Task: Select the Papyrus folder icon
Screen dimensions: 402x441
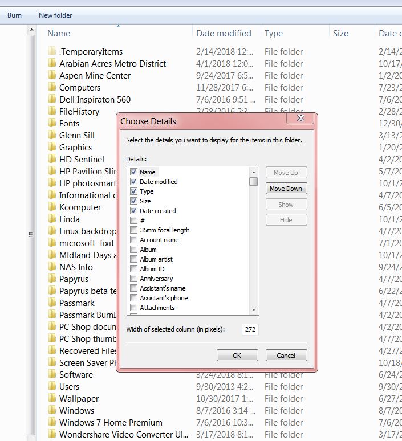Action: coord(52,279)
